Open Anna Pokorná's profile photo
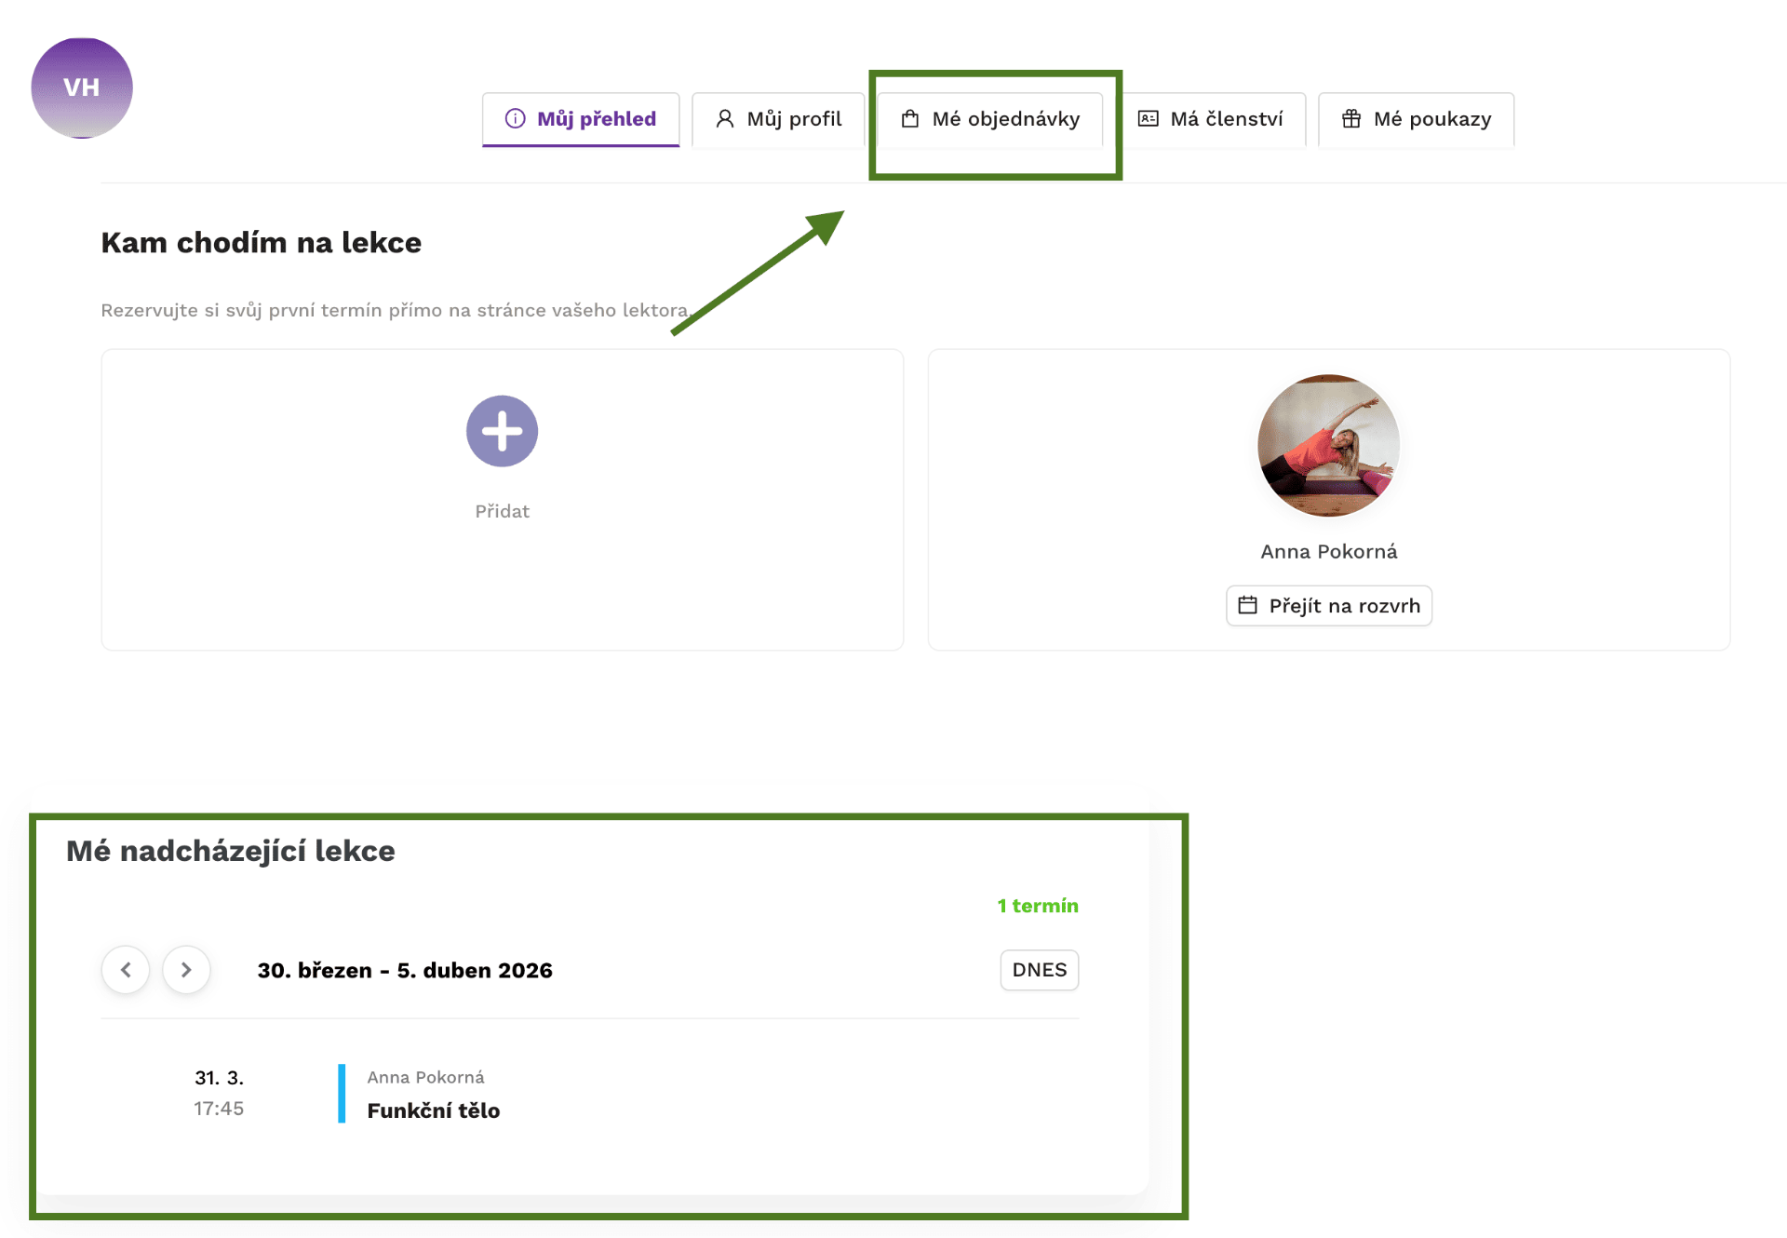The width and height of the screenshot is (1787, 1238). [x=1328, y=446]
